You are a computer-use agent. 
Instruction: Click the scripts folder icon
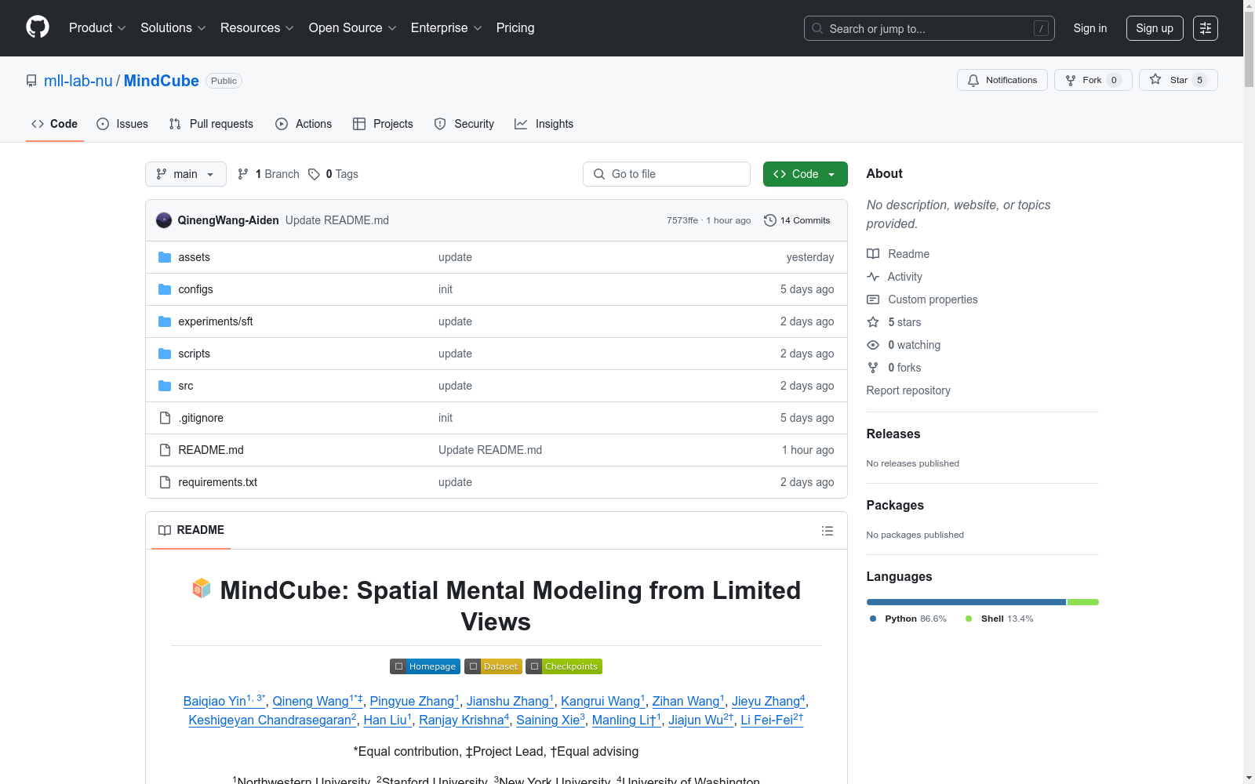click(165, 354)
